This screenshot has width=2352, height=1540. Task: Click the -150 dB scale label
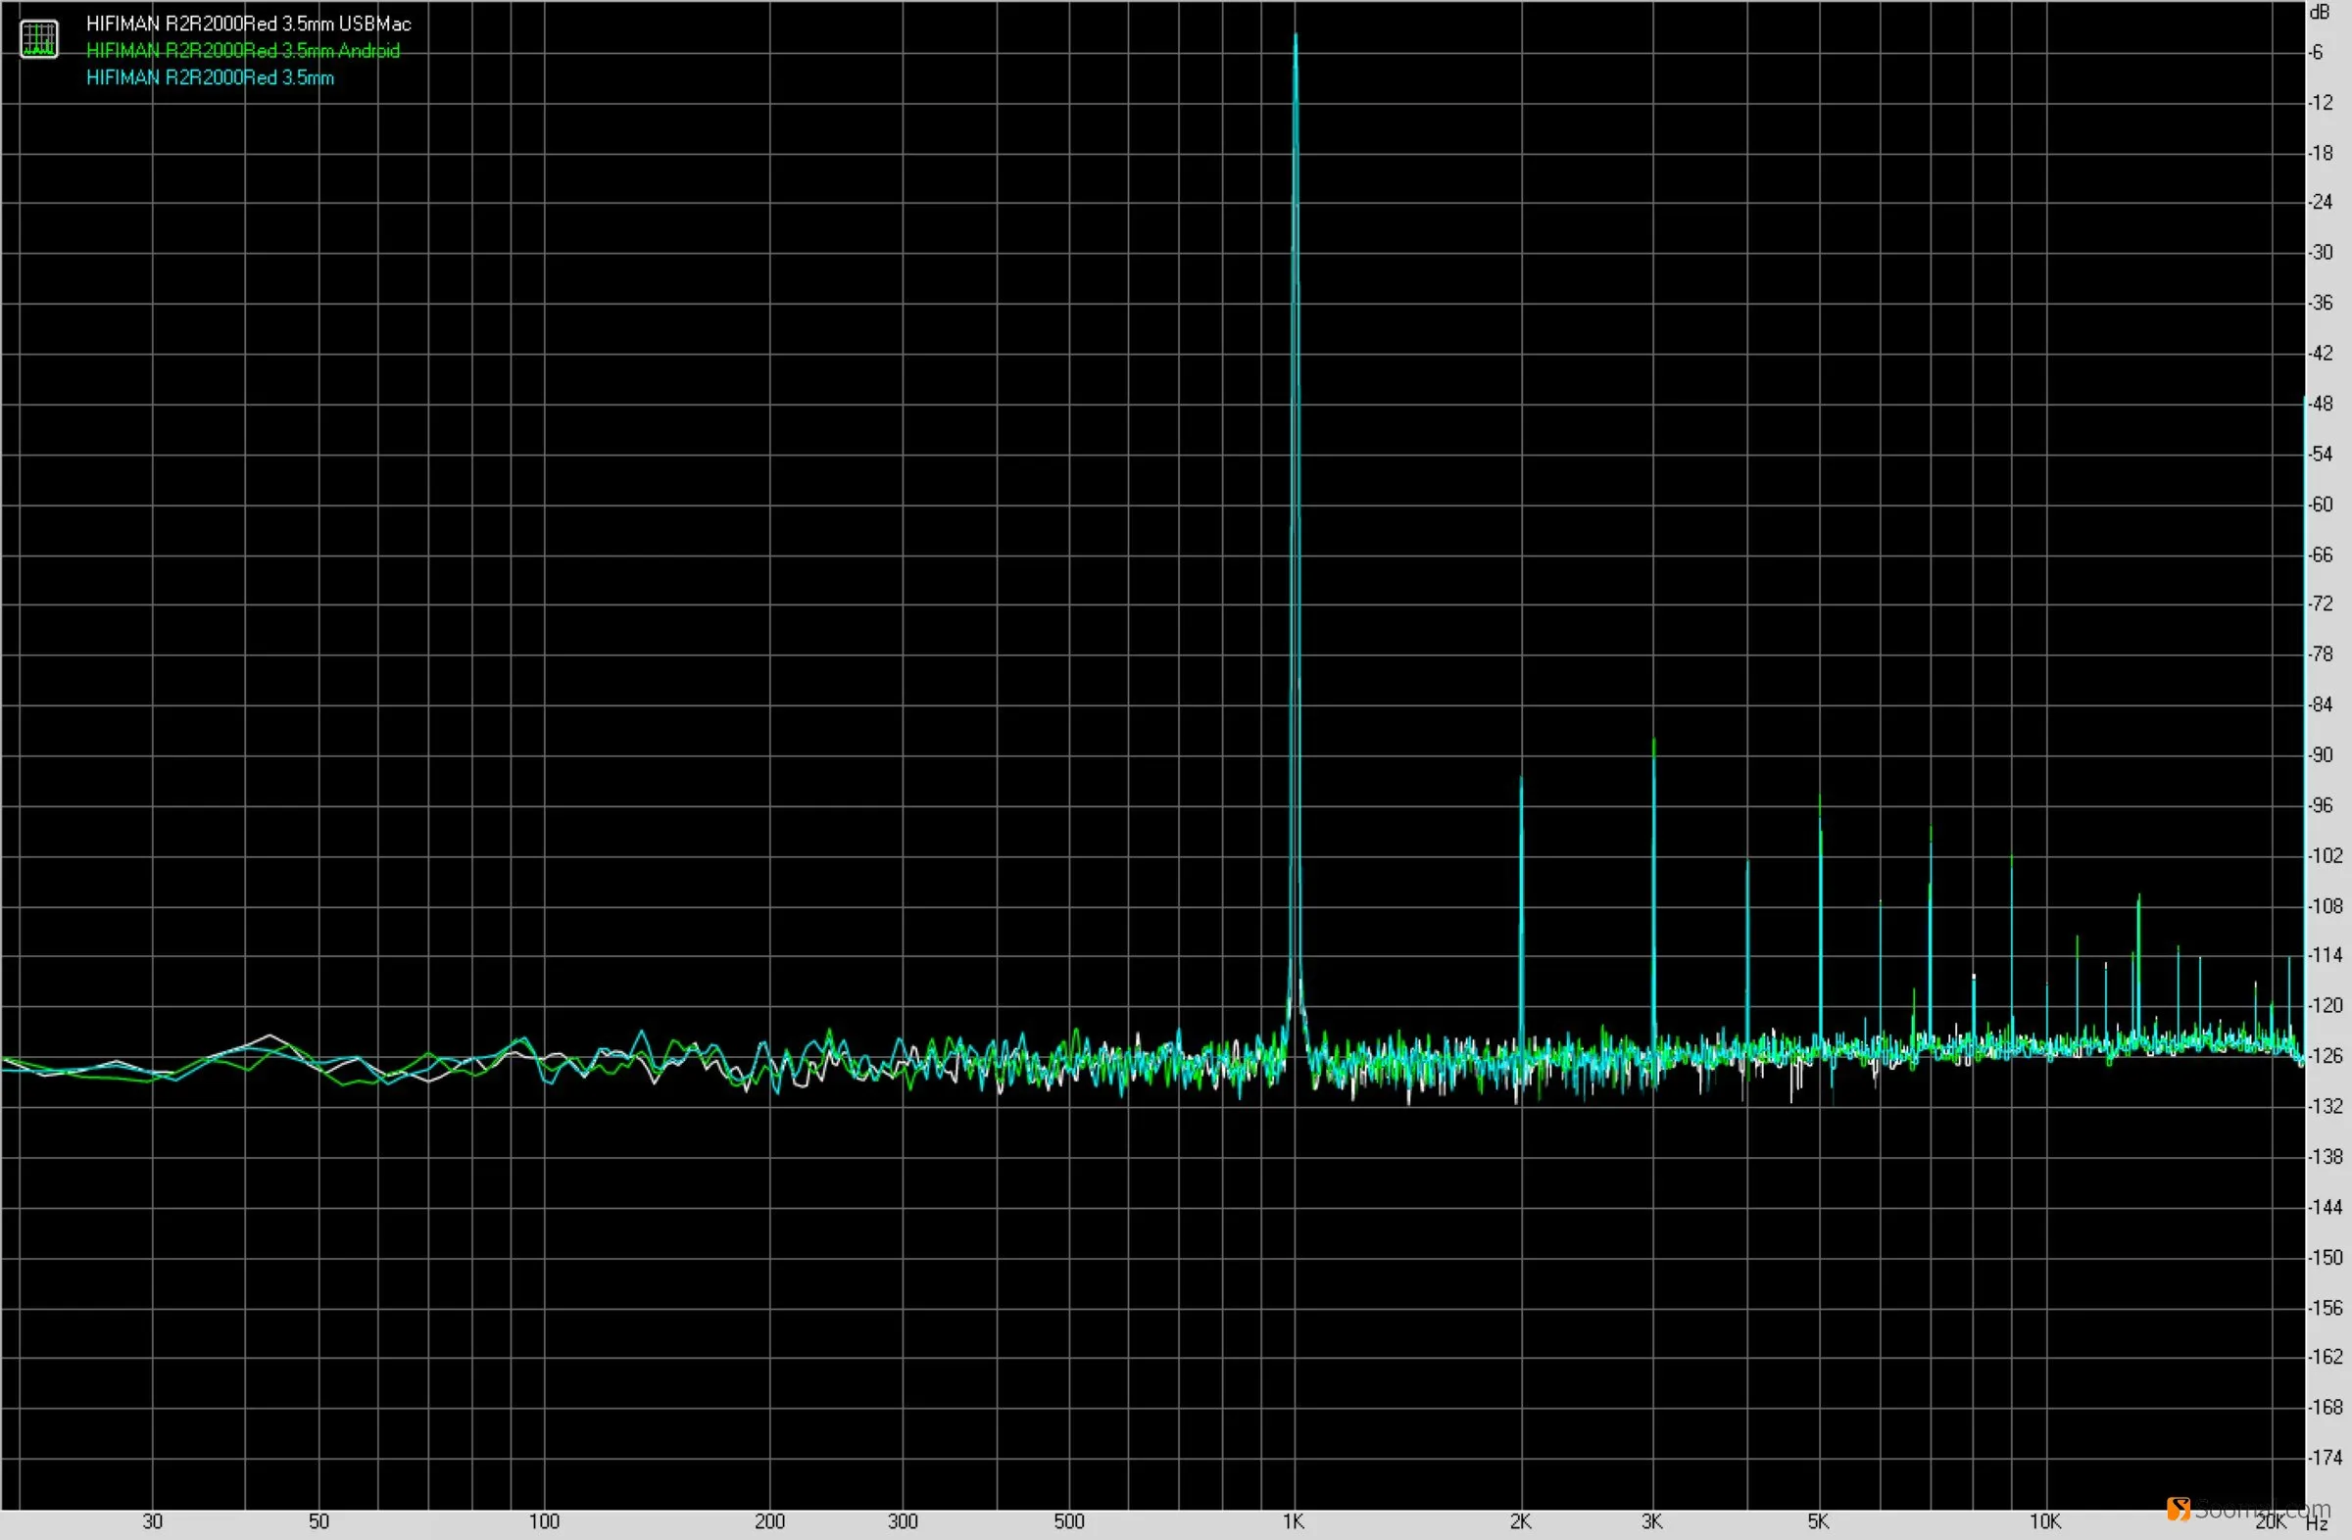coord(2326,1258)
